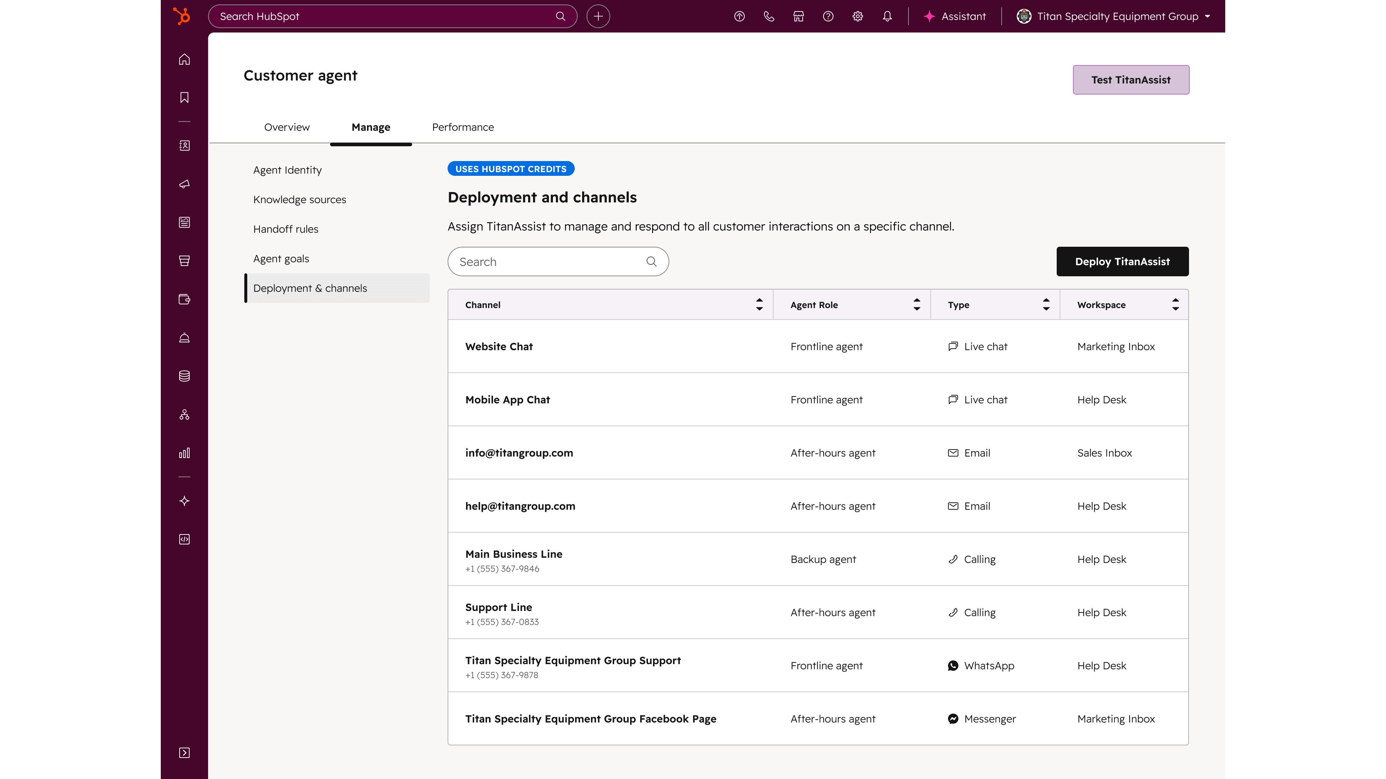Open Titan Specialty Equipment Group Support channel

[573, 661]
